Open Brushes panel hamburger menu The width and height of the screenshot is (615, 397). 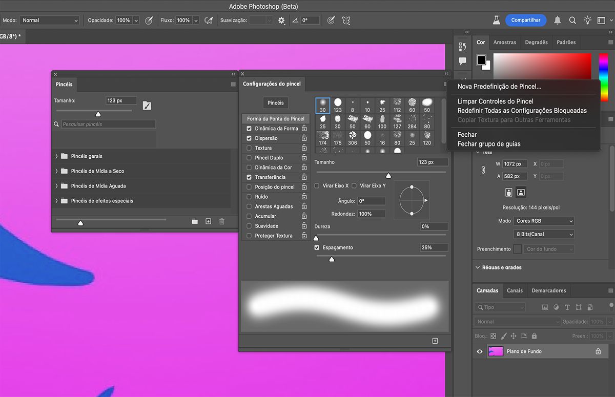pos(233,84)
